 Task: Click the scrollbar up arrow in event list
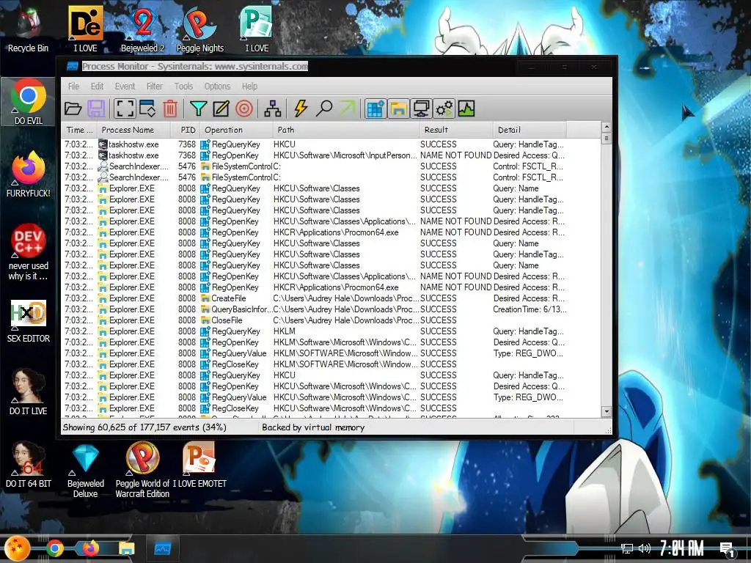click(x=607, y=127)
